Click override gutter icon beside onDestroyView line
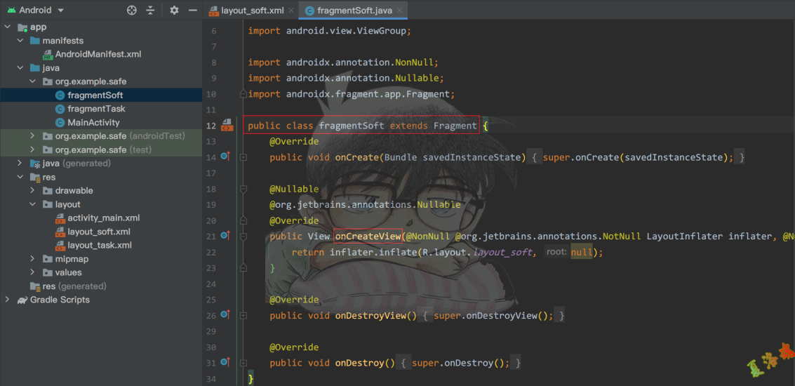795x386 pixels. pos(225,315)
